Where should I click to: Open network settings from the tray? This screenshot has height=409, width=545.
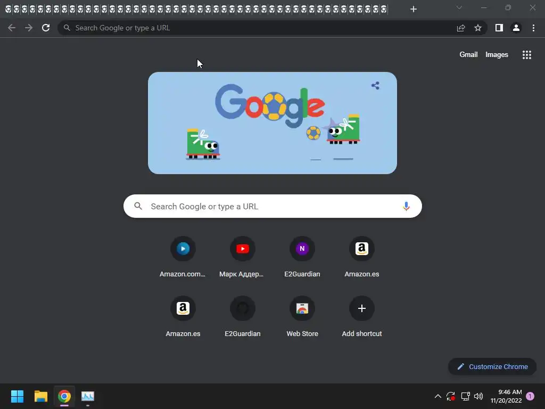tap(465, 396)
